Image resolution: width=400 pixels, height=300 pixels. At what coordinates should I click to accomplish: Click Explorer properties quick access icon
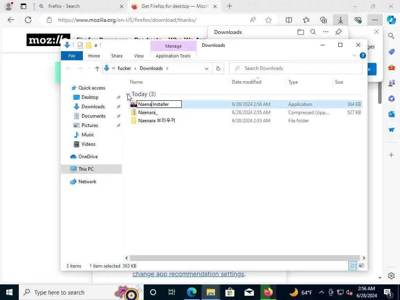click(80, 45)
